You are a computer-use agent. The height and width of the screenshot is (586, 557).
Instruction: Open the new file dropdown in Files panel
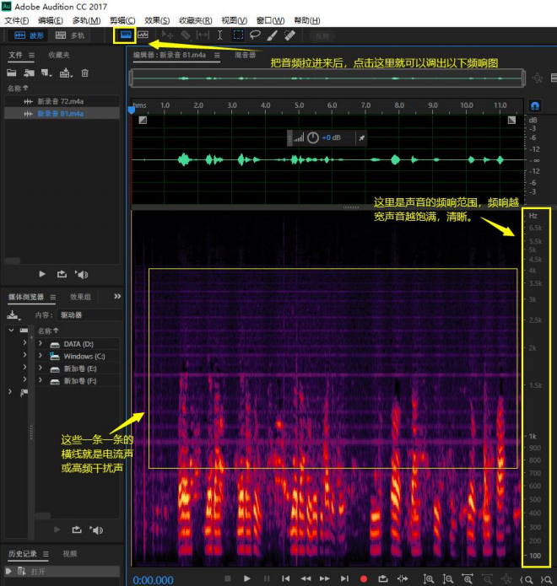pyautogui.click(x=46, y=73)
